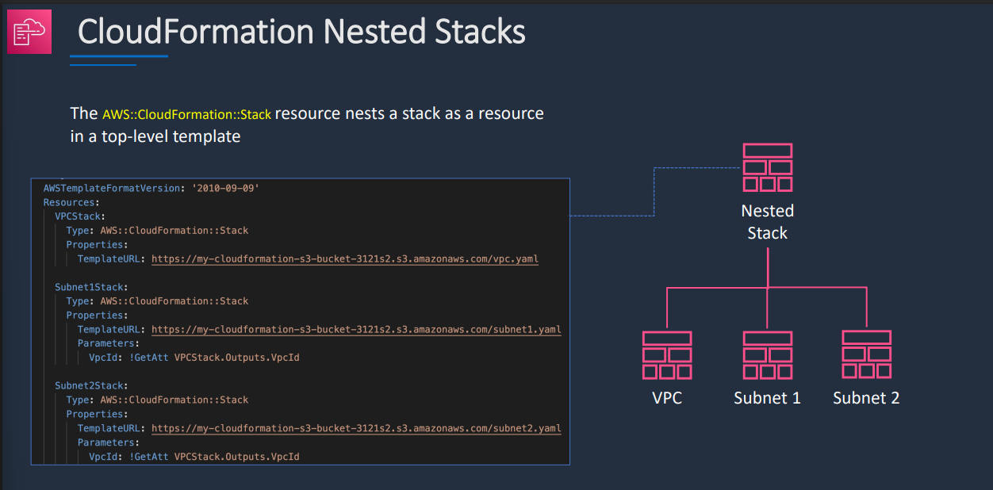
Task: Click the Type line under Subnet1Stack
Action: click(157, 301)
